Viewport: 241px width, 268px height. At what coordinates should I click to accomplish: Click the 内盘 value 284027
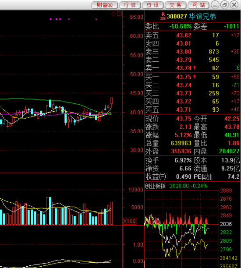pyautogui.click(x=229, y=151)
